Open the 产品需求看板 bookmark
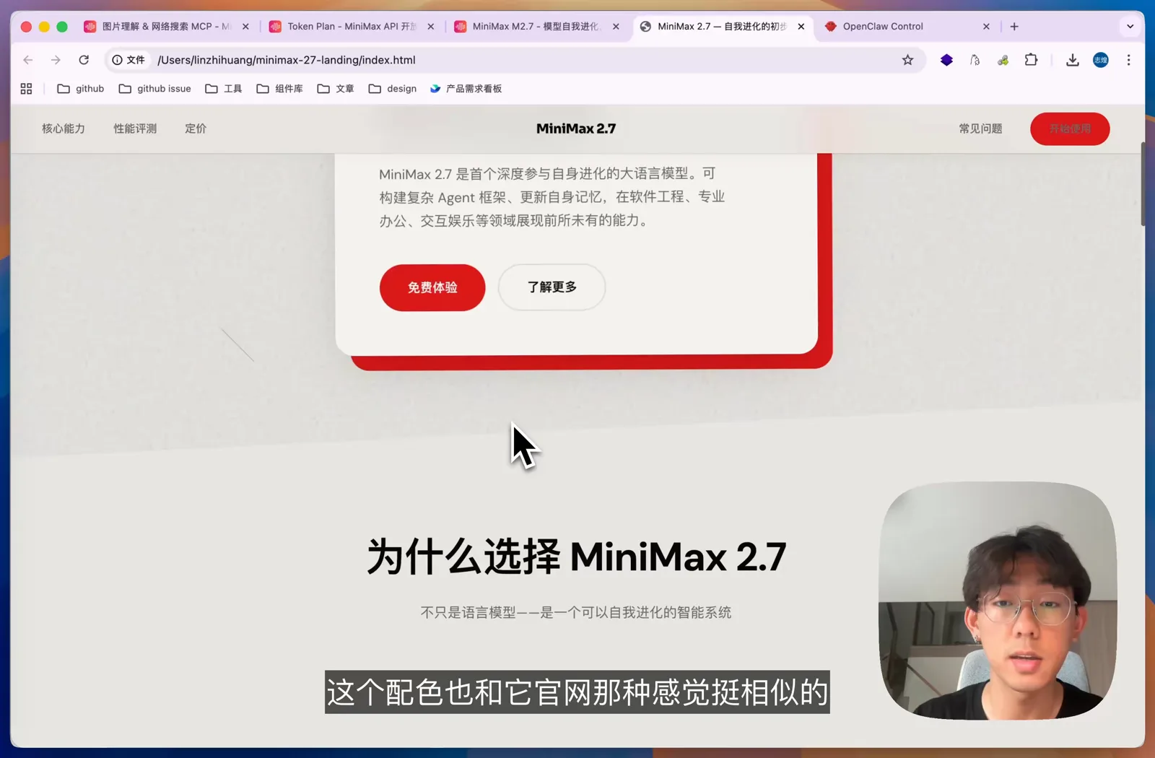This screenshot has width=1155, height=758. click(466, 89)
